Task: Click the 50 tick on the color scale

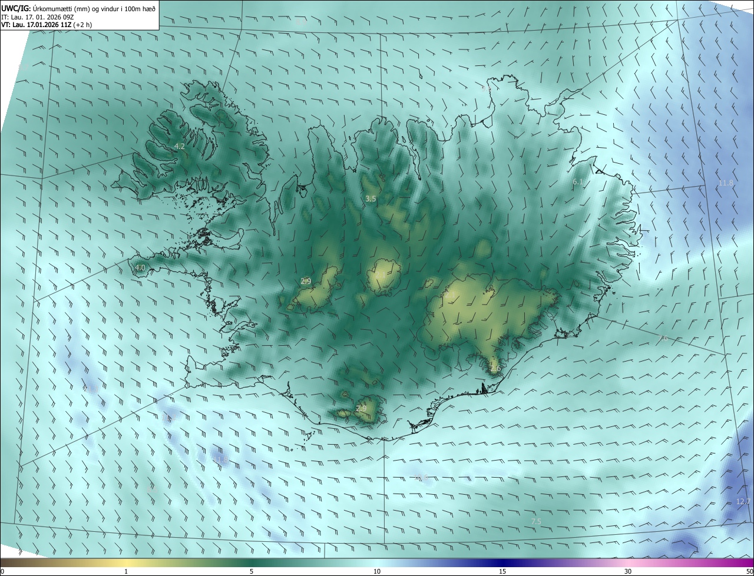Action: (x=749, y=572)
